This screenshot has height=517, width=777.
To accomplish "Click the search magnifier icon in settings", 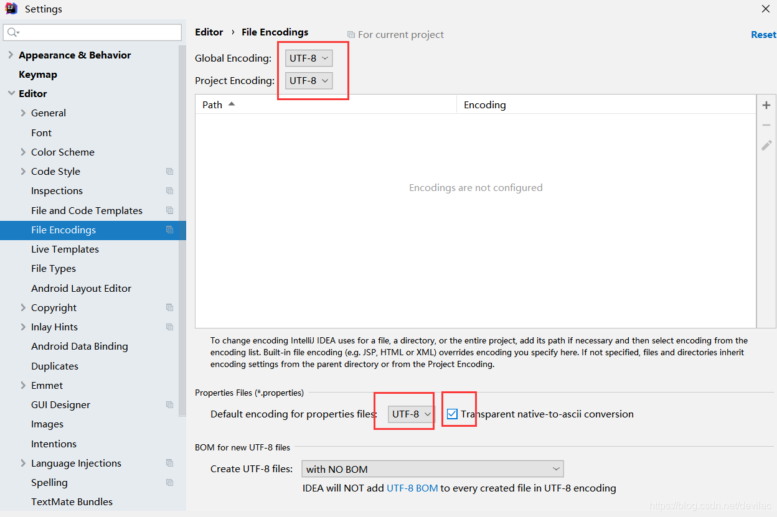I will 13,32.
